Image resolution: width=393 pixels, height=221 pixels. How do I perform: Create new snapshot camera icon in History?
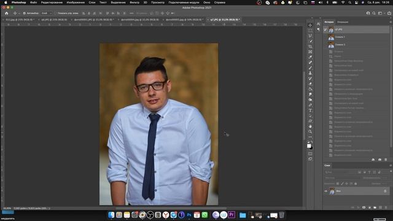(379, 160)
